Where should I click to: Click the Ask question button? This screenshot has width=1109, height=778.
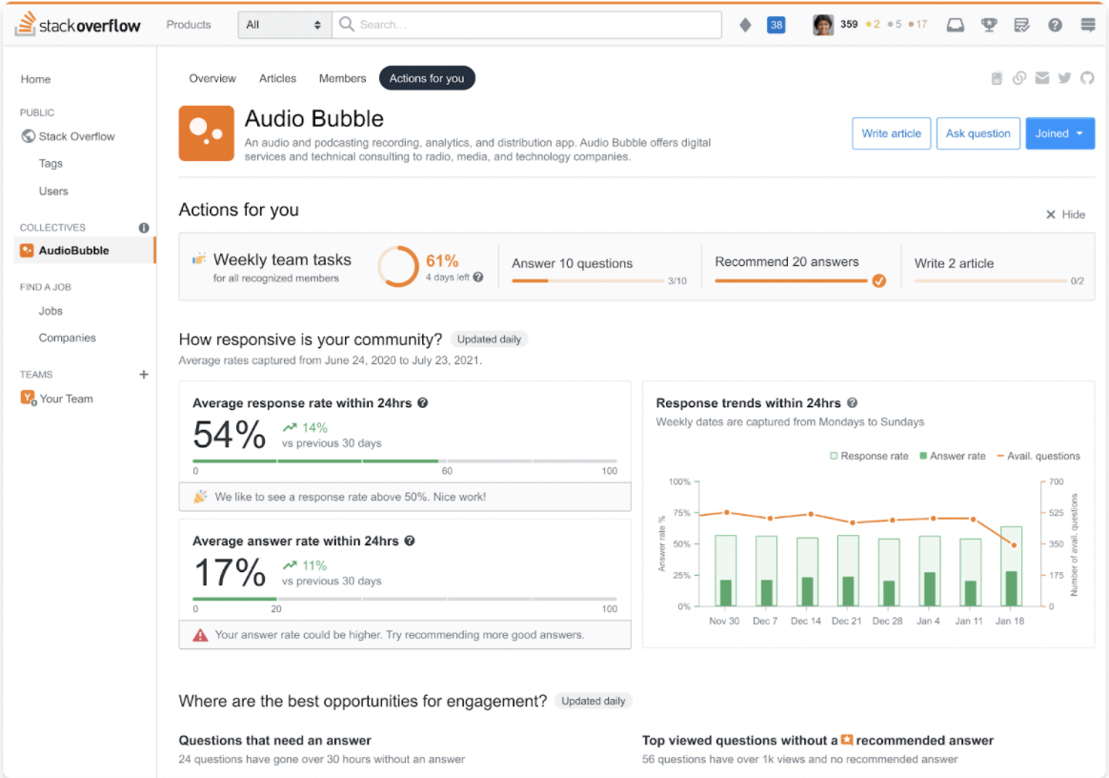978,133
